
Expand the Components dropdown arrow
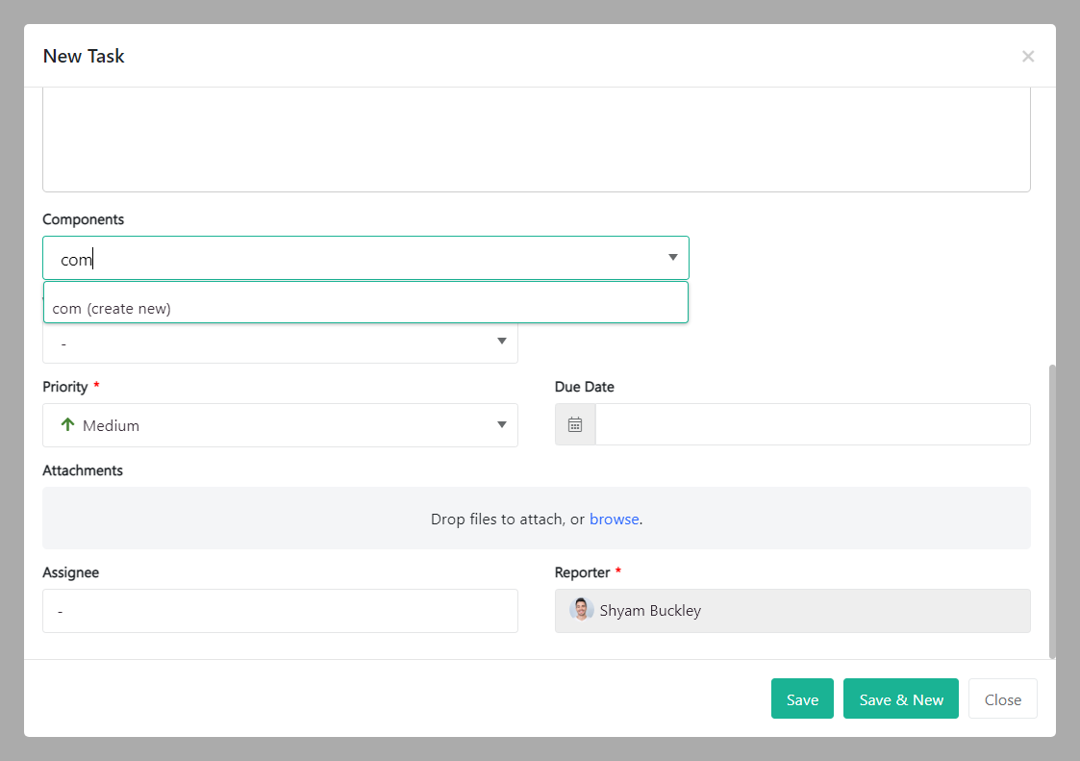tap(673, 258)
